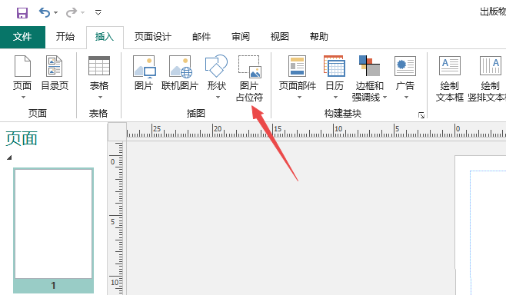Open the 邮件 (Mailings) tab
506x295 pixels.
coord(201,37)
